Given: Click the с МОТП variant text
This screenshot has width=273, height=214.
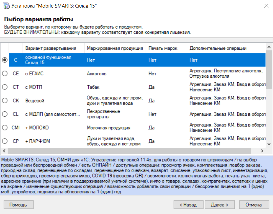Looking at the screenshot, I should tap(34, 87).
